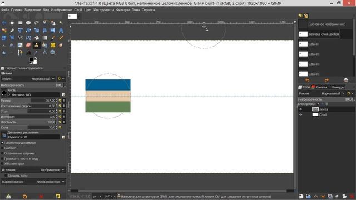Open the Правка menu

tap(17, 10)
